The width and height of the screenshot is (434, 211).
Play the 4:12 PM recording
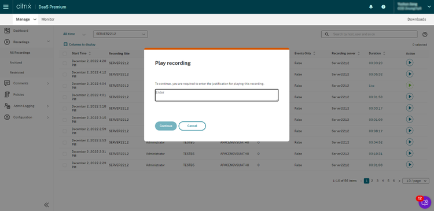pyautogui.click(x=410, y=74)
